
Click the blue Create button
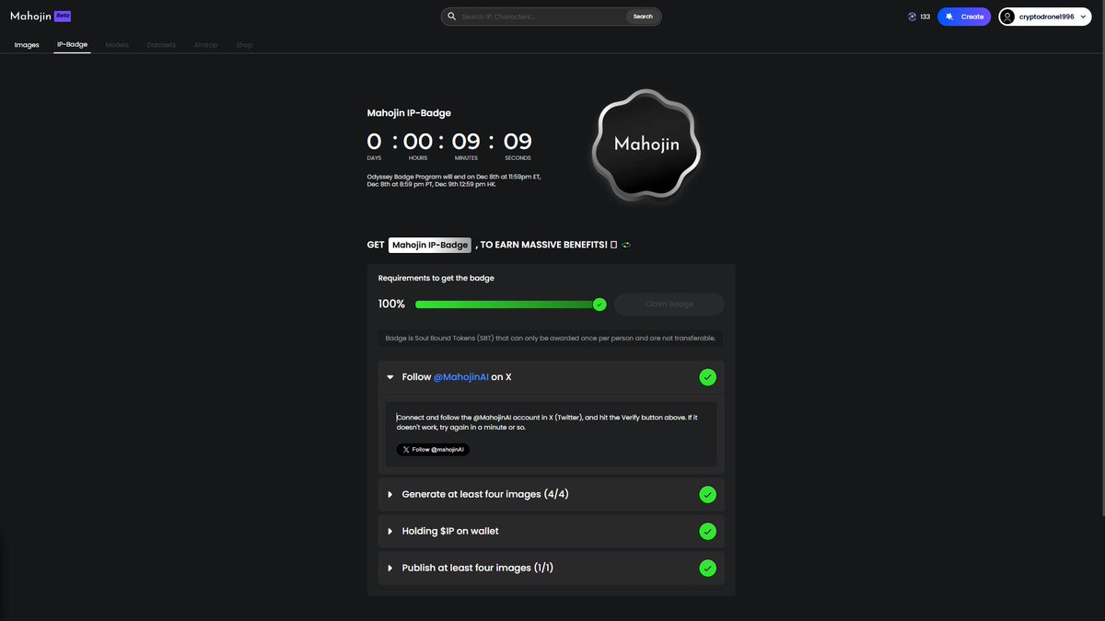point(964,17)
